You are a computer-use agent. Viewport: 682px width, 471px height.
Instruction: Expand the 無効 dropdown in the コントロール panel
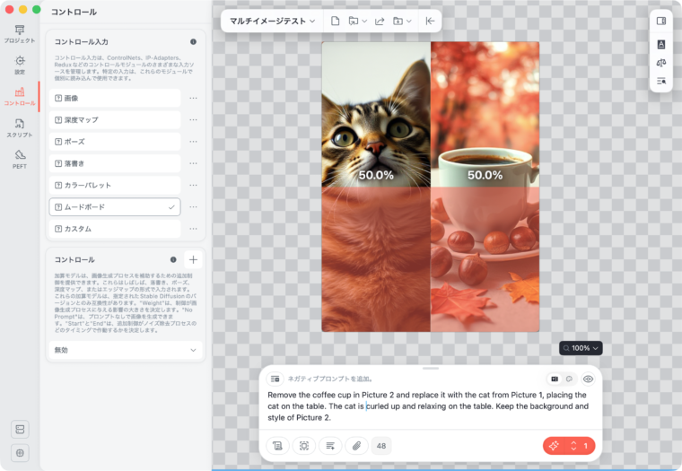pyautogui.click(x=126, y=350)
